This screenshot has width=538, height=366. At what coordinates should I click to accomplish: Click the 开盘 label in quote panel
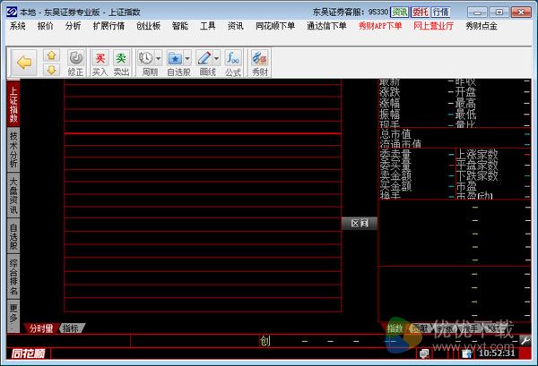point(465,92)
